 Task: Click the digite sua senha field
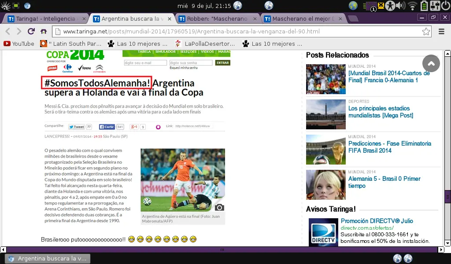click(191, 62)
